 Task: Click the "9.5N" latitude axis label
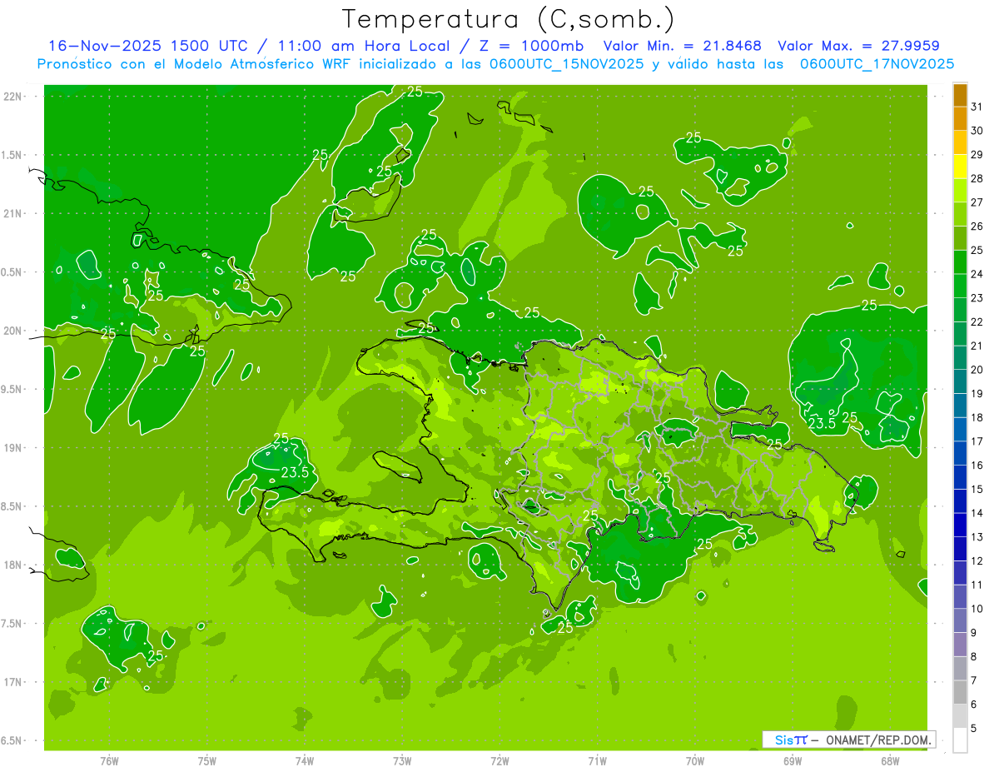coord(12,390)
